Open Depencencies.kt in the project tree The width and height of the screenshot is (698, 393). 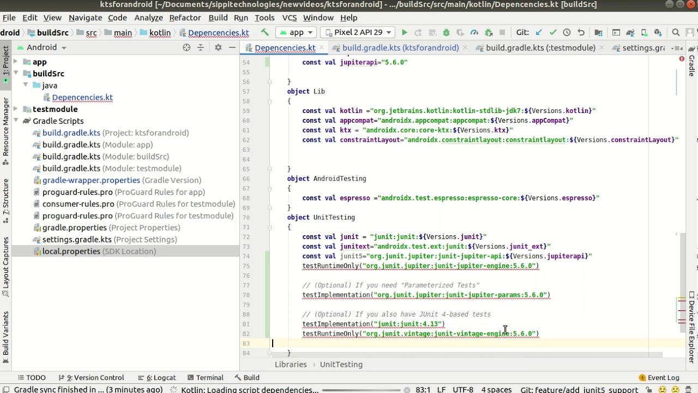(82, 97)
